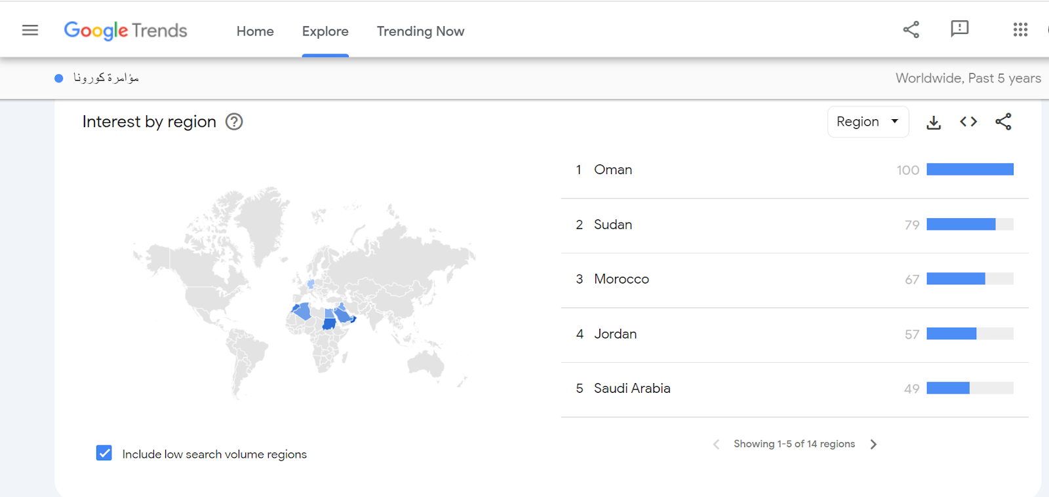Open Oman in the region list

(x=613, y=170)
